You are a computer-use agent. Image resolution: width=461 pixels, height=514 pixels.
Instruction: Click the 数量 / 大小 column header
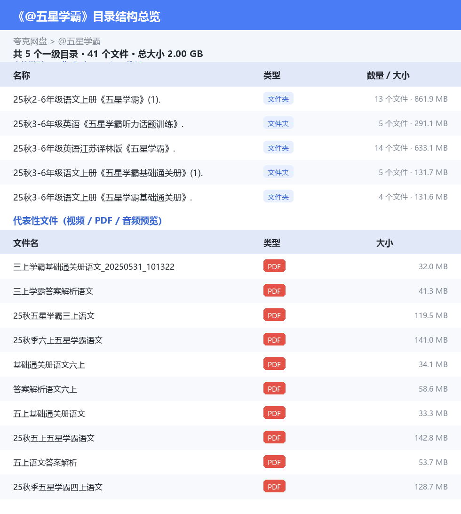388,75
